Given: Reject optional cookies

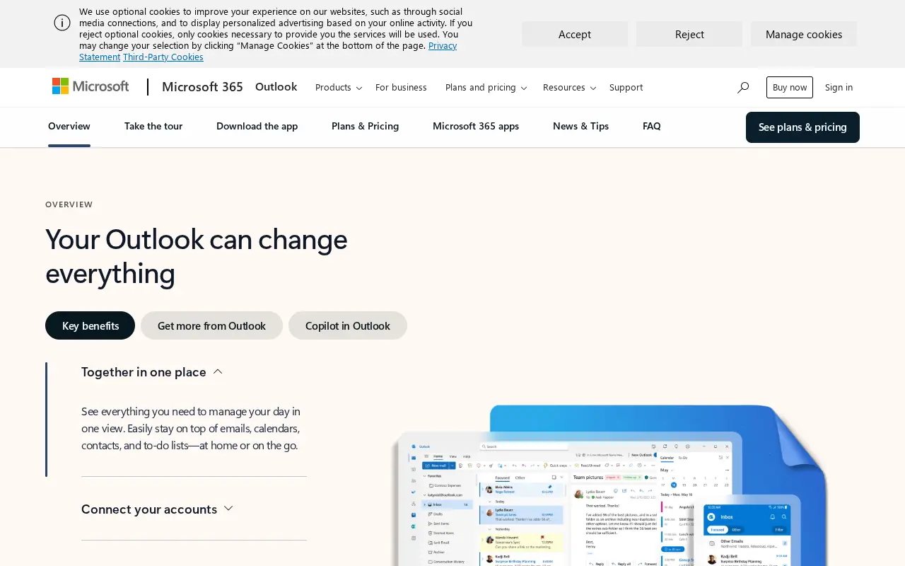Looking at the screenshot, I should tap(689, 34).
